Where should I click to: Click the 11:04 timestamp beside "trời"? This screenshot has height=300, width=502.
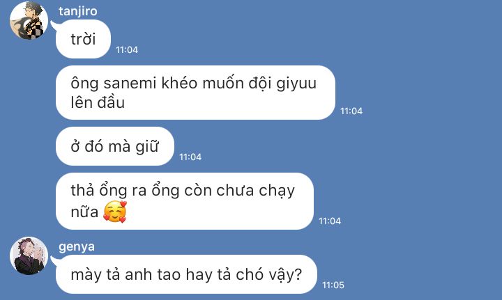coord(127,50)
